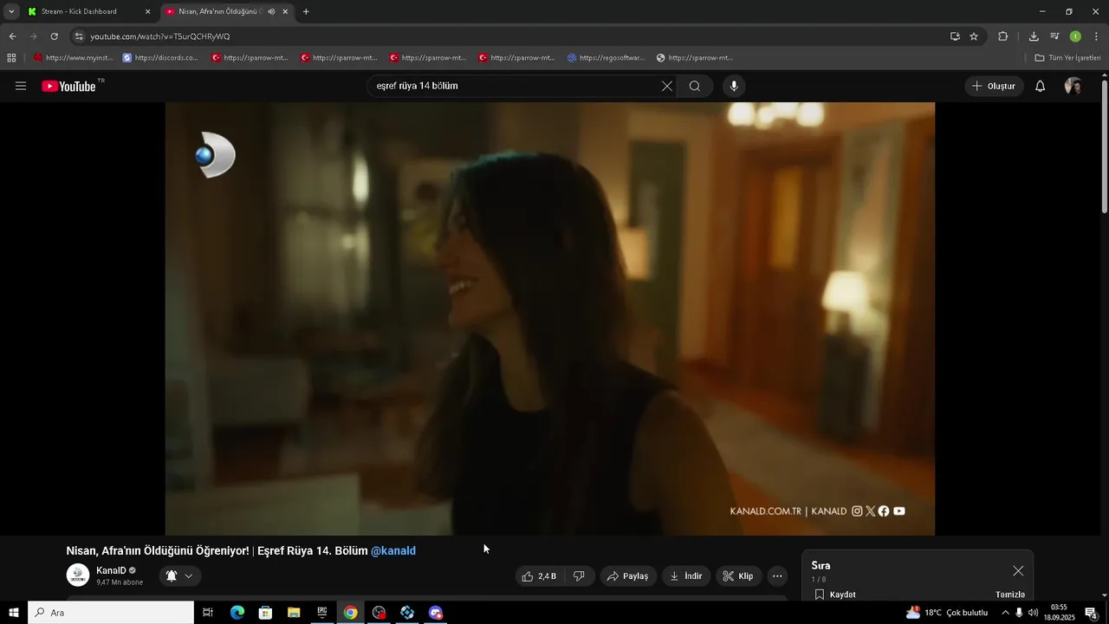The width and height of the screenshot is (1109, 624).
Task: Open the myinst bookmark
Action: pos(73,58)
